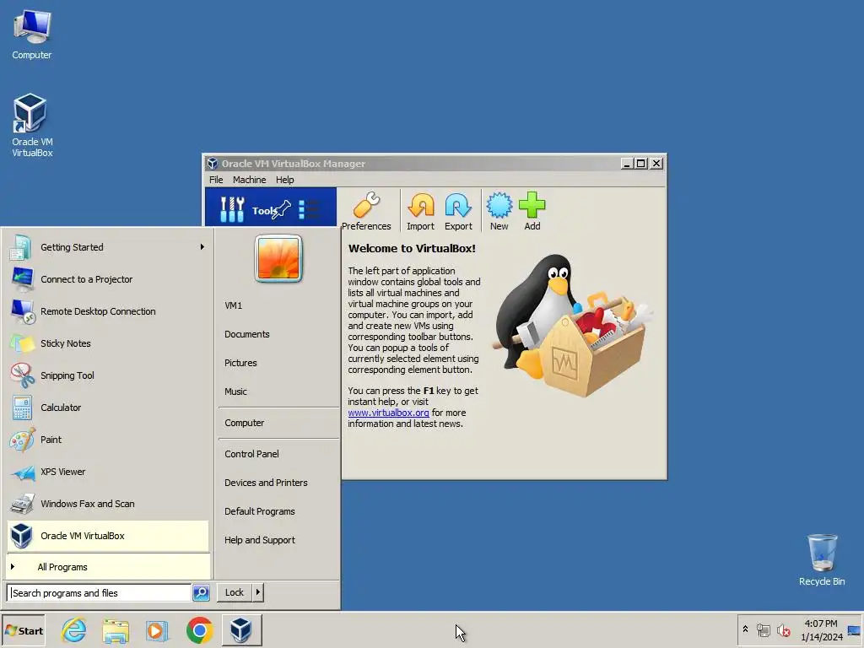Screen dimensions: 864x648
Task: Launch Calculator from Start menu
Action: pos(107,408)
